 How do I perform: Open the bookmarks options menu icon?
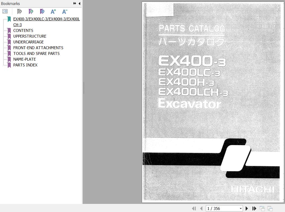pos(5,12)
